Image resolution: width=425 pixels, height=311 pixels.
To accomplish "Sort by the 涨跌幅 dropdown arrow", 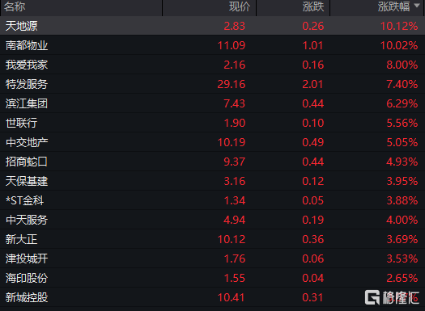I will pyautogui.click(x=417, y=6).
